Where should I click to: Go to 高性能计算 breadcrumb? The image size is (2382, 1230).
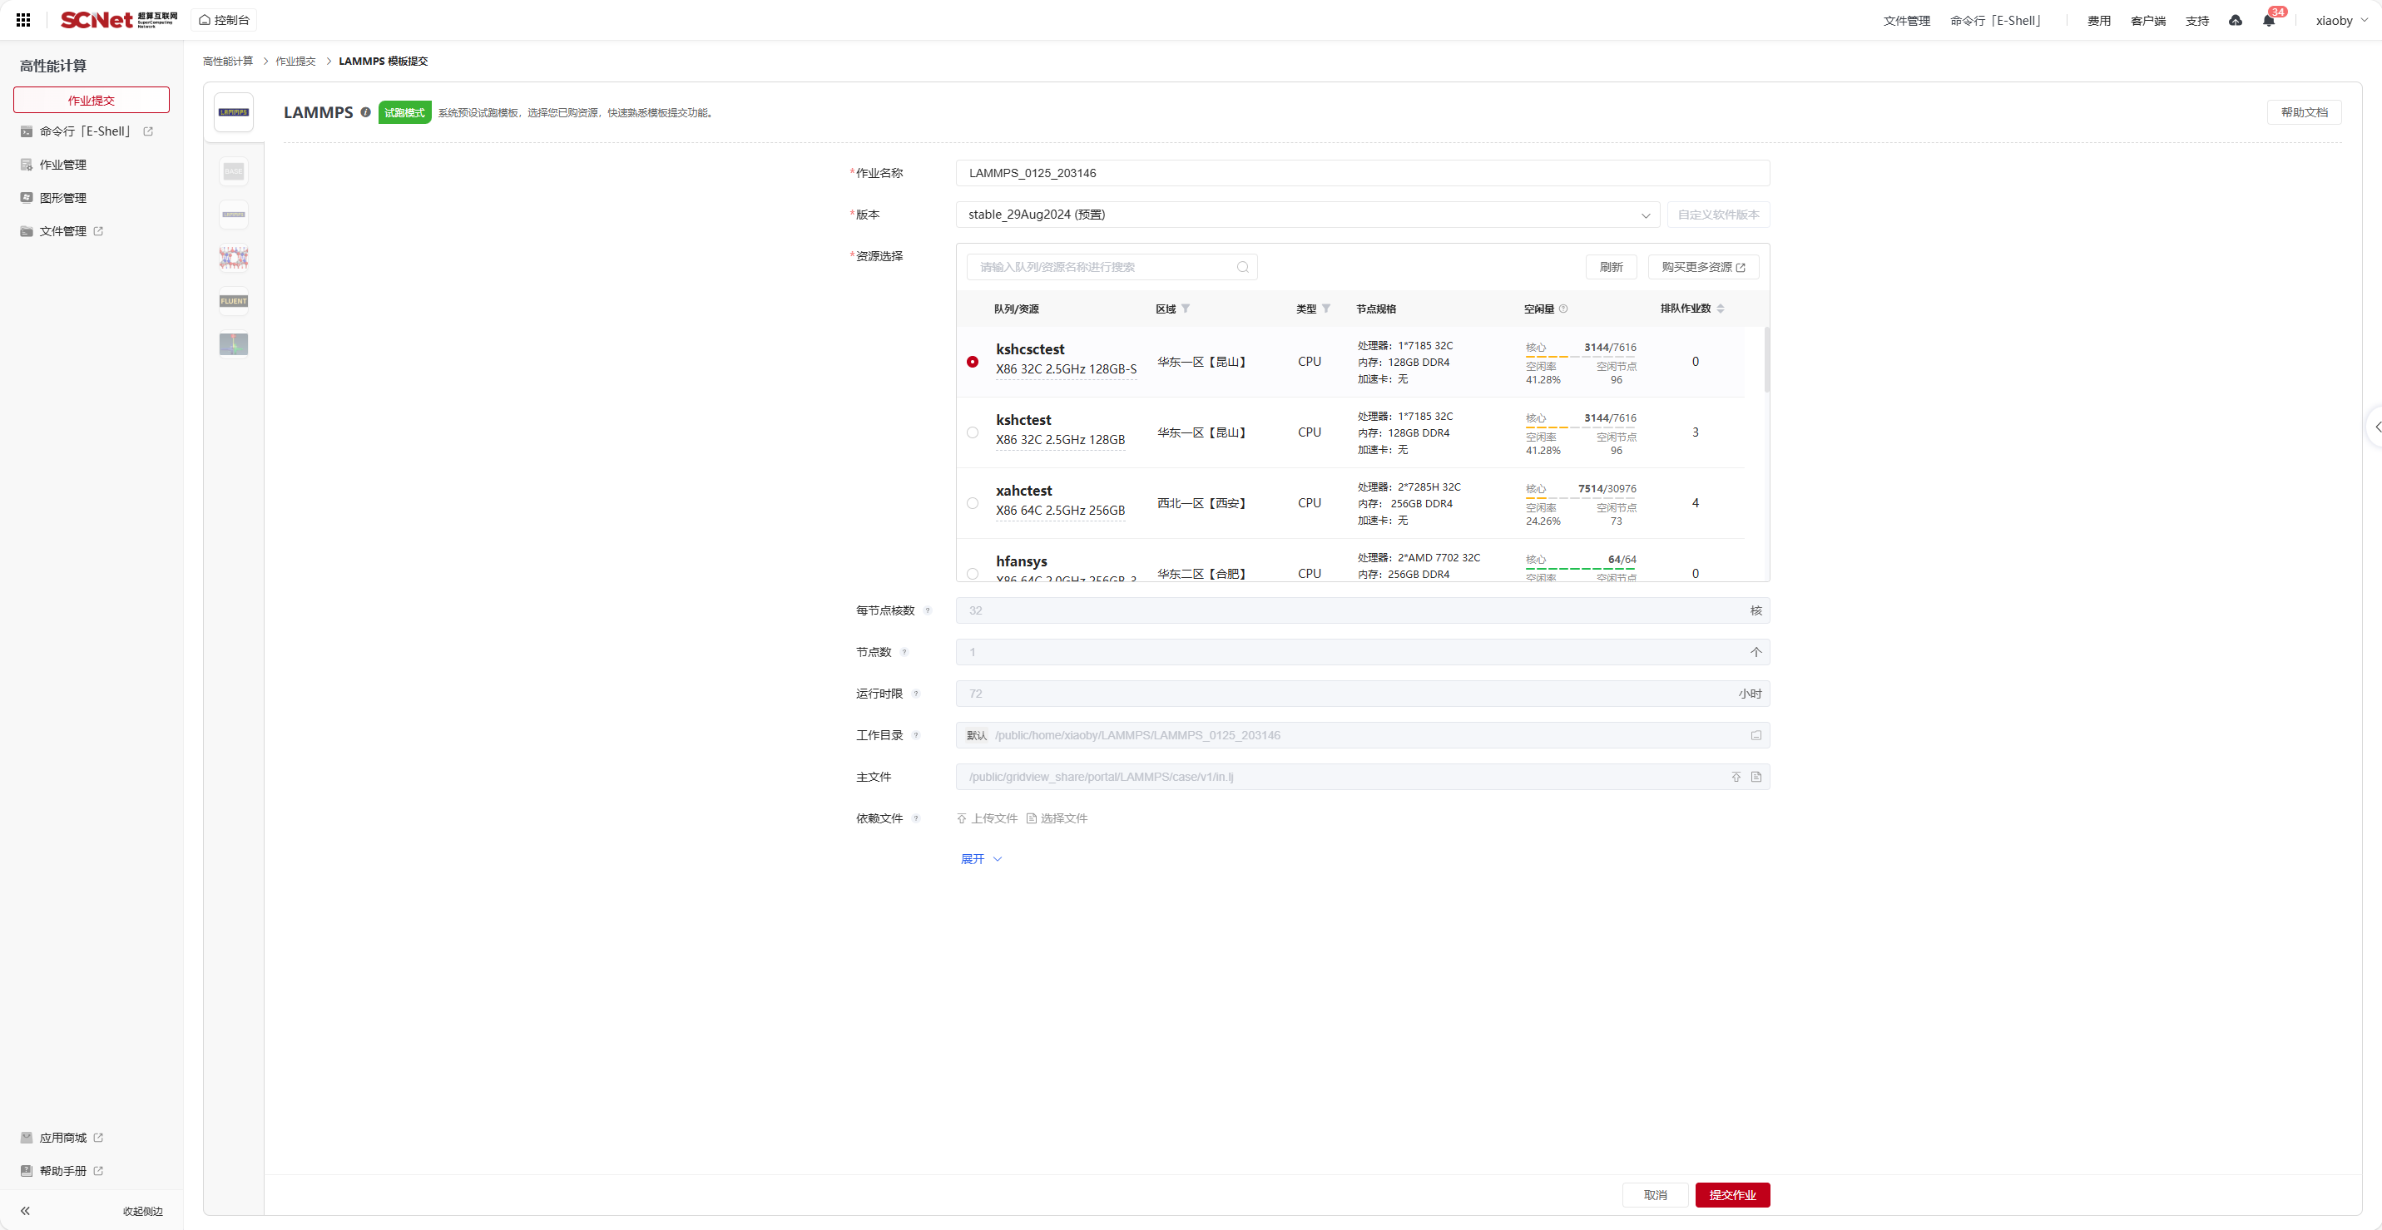227,61
